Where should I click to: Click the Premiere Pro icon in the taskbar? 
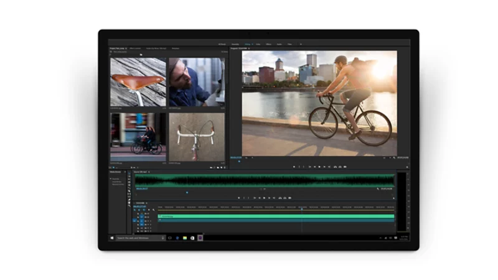(x=200, y=238)
